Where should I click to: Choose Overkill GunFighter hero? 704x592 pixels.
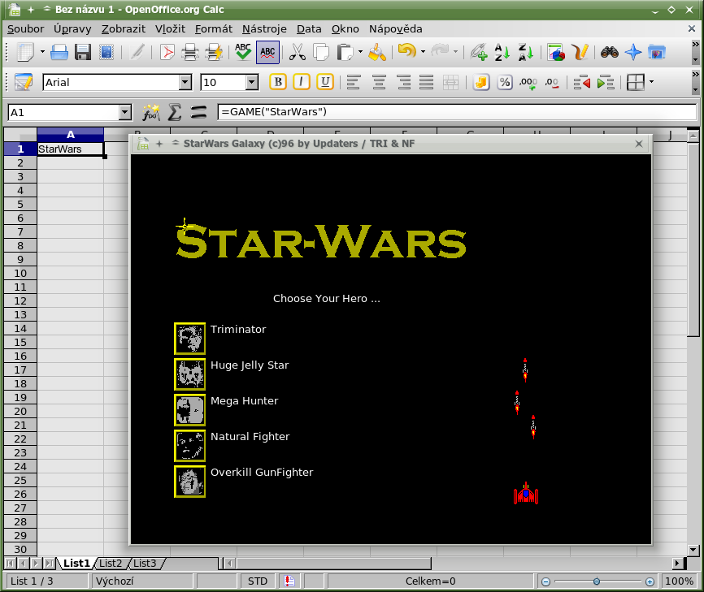189,482
